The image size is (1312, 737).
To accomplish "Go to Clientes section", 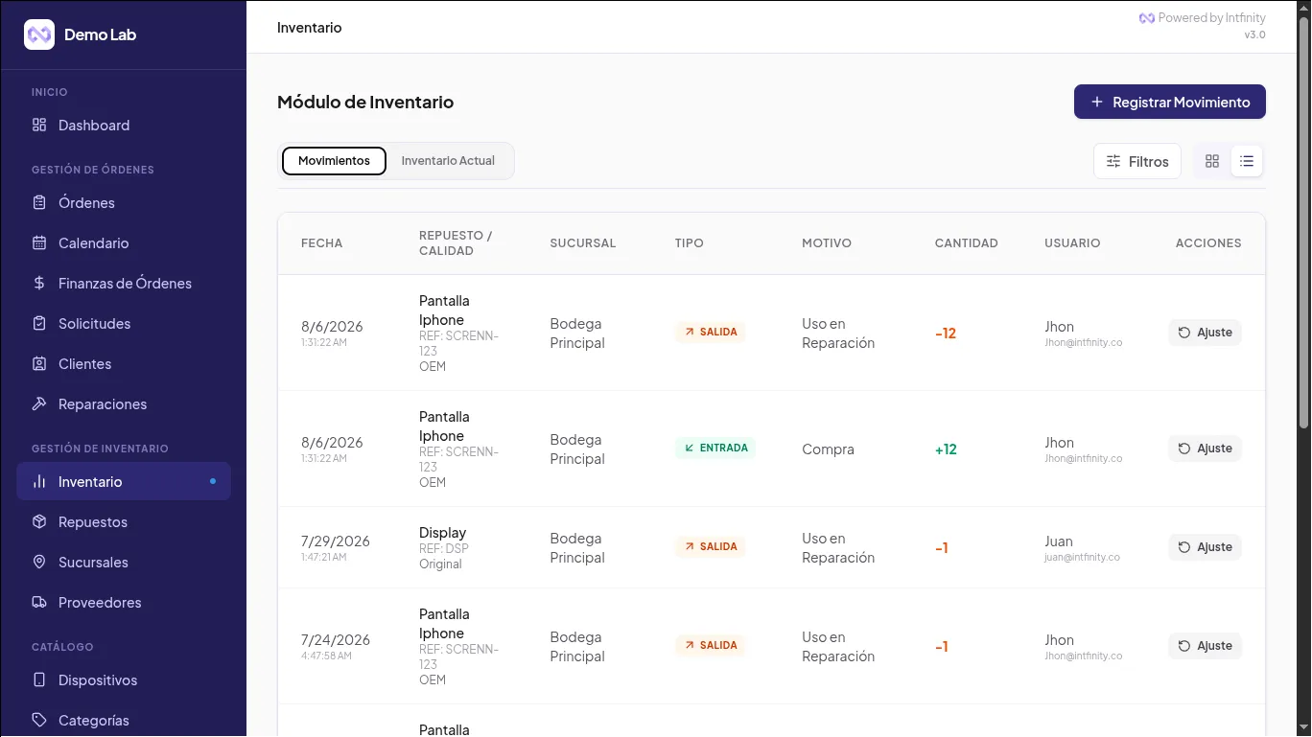I will 124,364.
